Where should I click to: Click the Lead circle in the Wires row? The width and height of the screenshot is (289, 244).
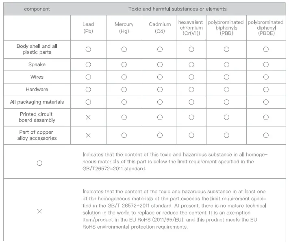coord(88,77)
